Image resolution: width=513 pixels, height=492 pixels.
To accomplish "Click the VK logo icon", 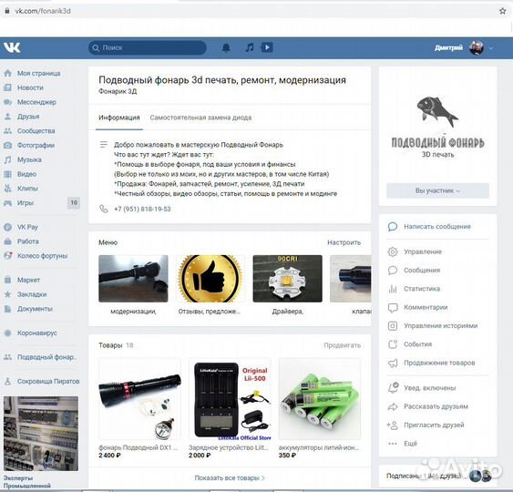I will pyautogui.click(x=12, y=47).
